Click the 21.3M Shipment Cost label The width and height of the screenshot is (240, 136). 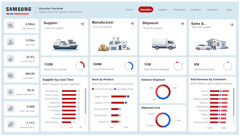click(178, 121)
